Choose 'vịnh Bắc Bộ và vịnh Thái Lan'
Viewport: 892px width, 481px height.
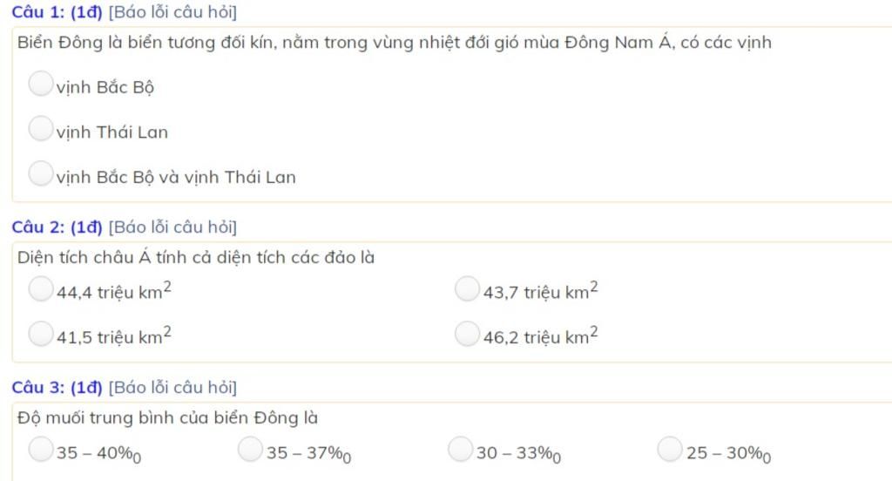coord(40,173)
